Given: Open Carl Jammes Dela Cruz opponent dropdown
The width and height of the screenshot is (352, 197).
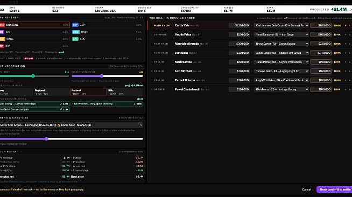Looking at the screenshot, I should [281, 26].
